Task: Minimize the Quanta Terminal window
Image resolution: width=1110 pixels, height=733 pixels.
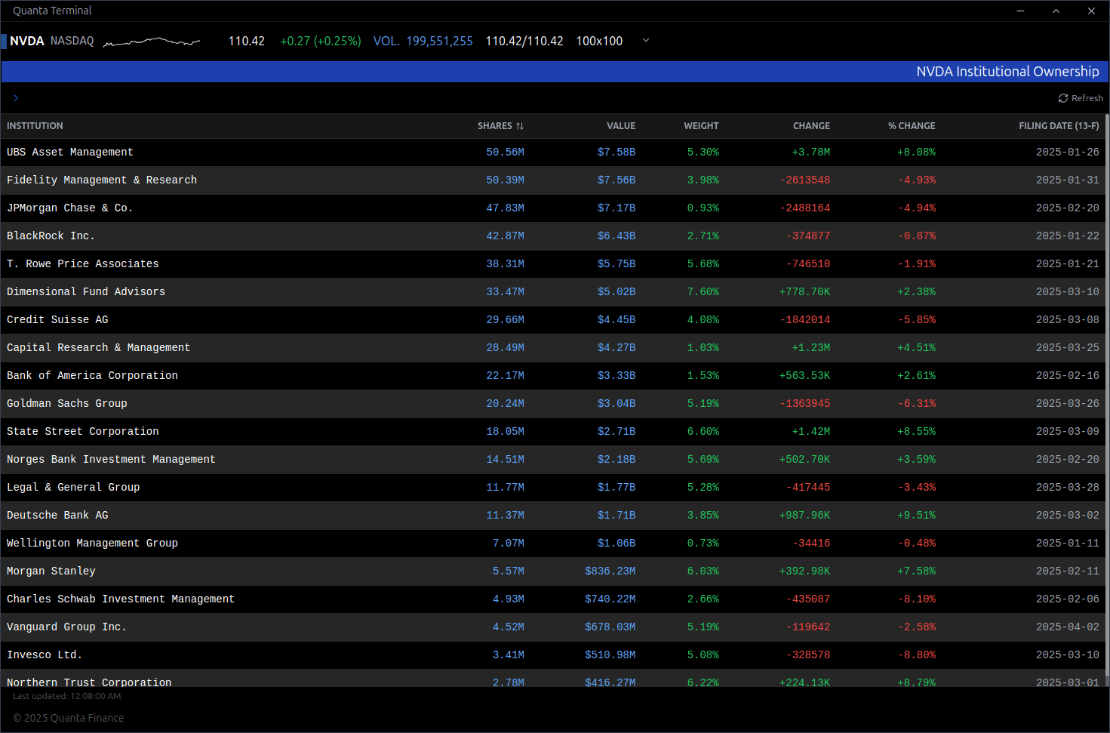Action: click(x=1021, y=11)
